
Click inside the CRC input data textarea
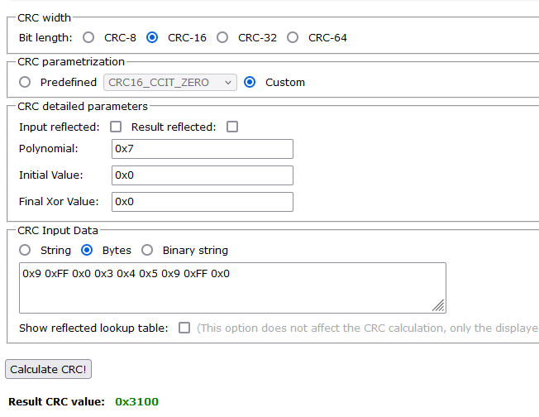click(233, 288)
